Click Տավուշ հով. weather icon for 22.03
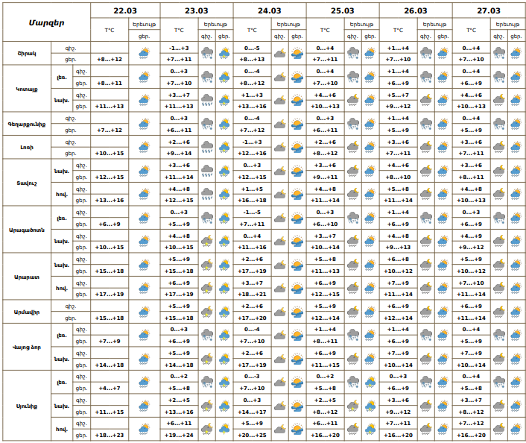 tap(144, 194)
